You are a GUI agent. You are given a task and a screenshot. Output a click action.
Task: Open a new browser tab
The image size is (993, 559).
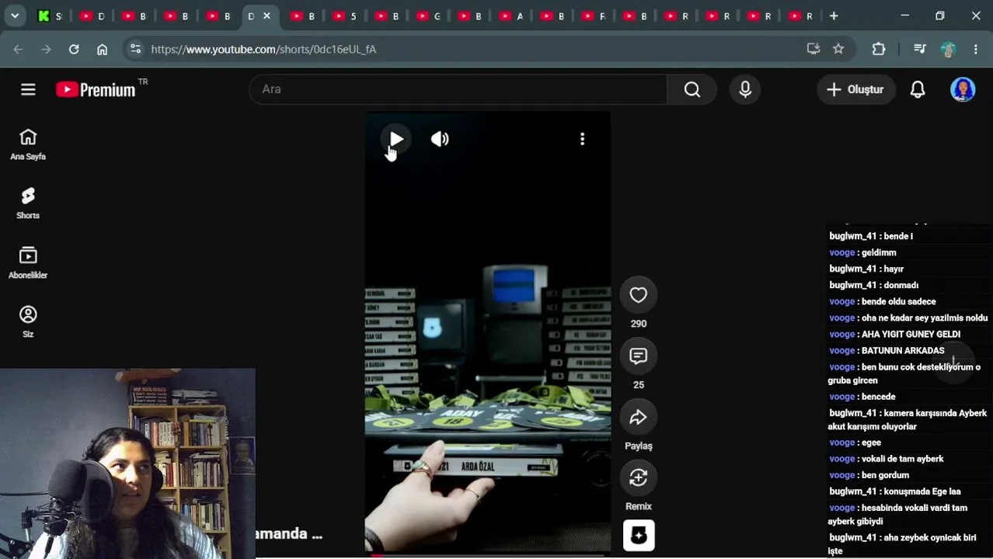point(834,16)
